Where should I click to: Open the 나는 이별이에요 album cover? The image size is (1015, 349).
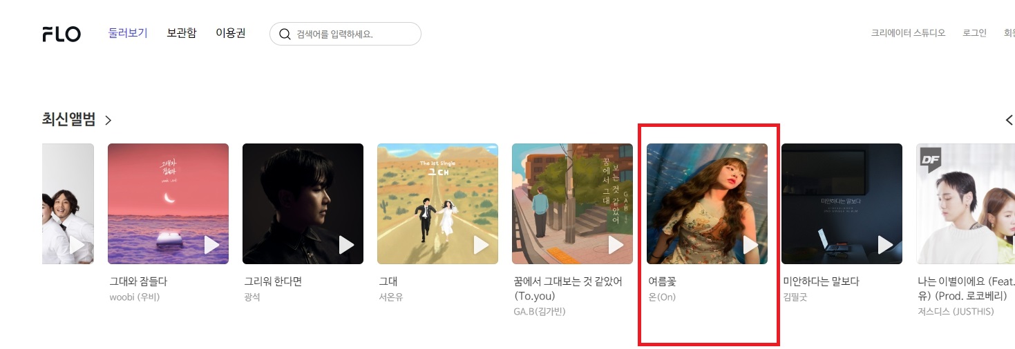[965, 203]
